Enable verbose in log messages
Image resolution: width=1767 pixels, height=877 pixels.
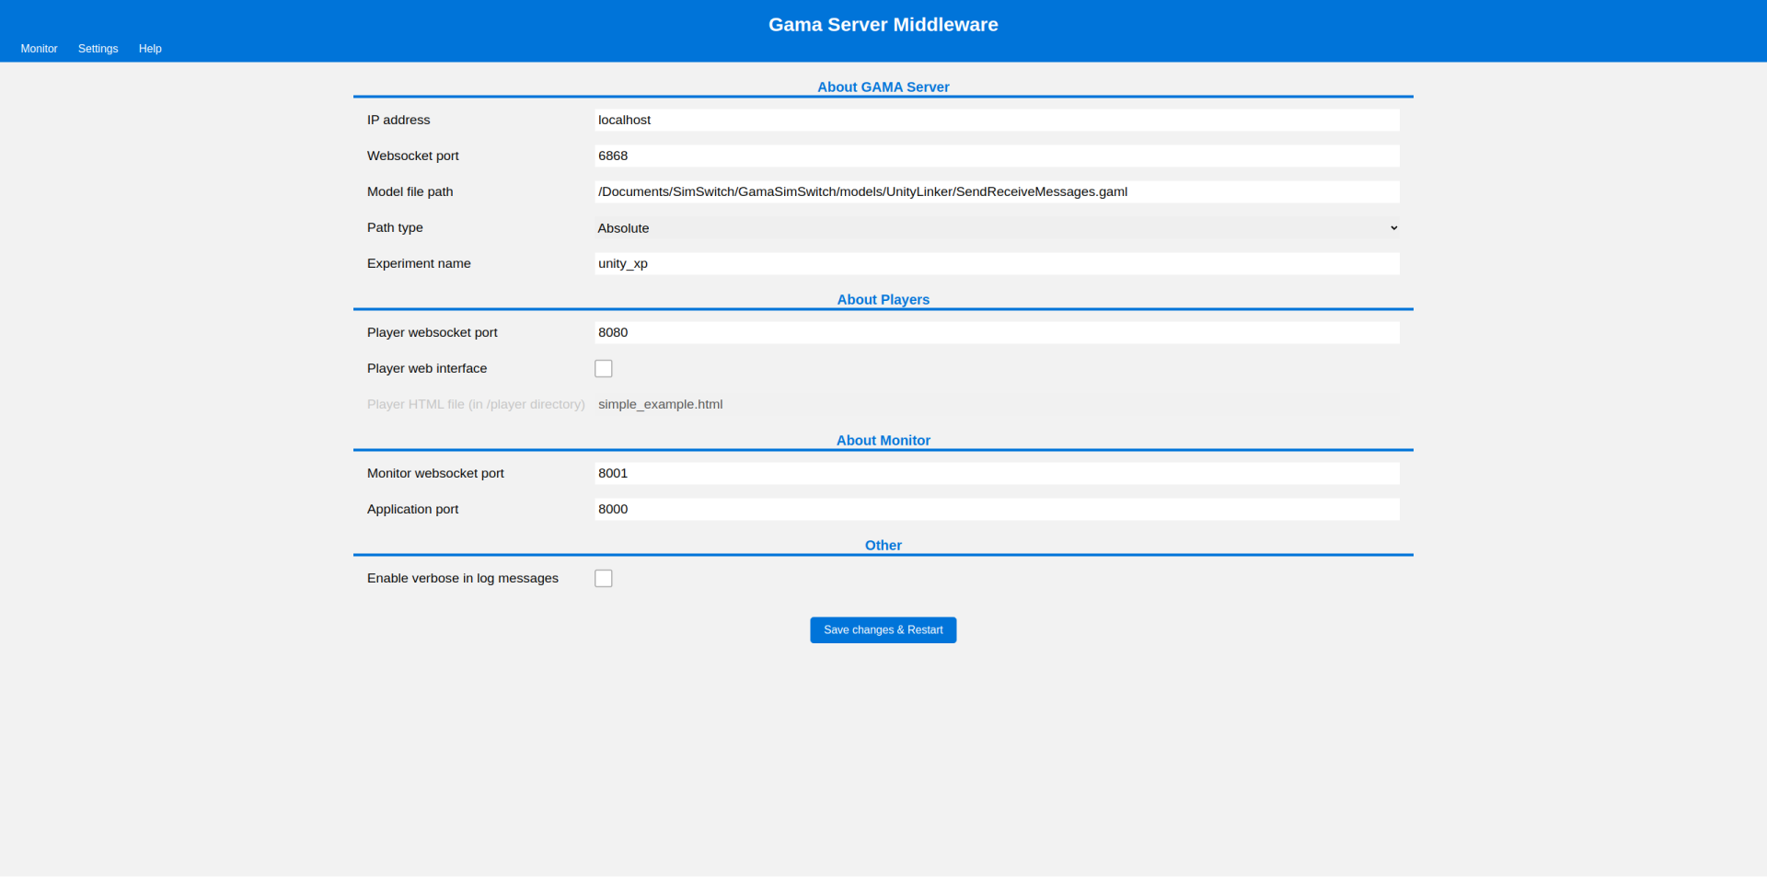[604, 578]
